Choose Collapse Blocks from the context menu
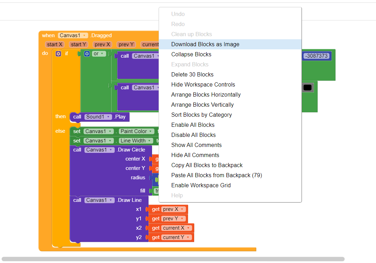Viewport: 376px width, 263px height. (x=191, y=55)
